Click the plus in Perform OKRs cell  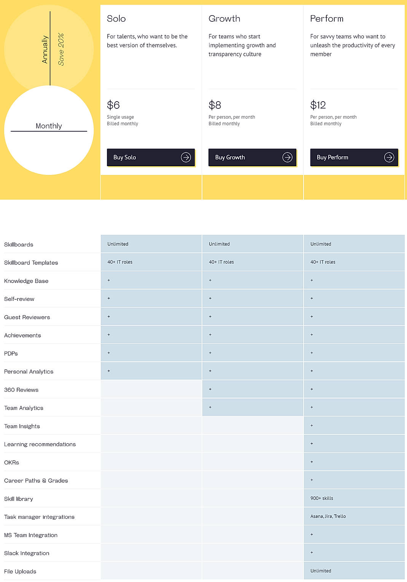pyautogui.click(x=312, y=462)
